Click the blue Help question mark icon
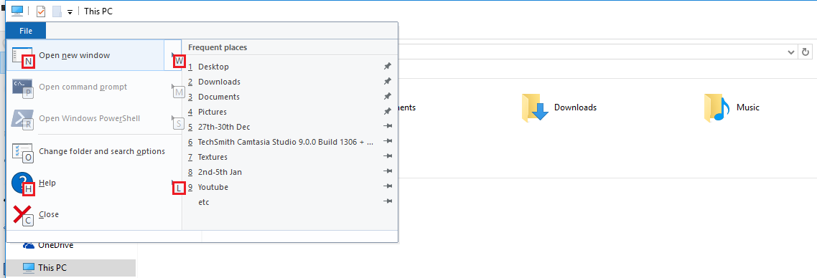 22,183
